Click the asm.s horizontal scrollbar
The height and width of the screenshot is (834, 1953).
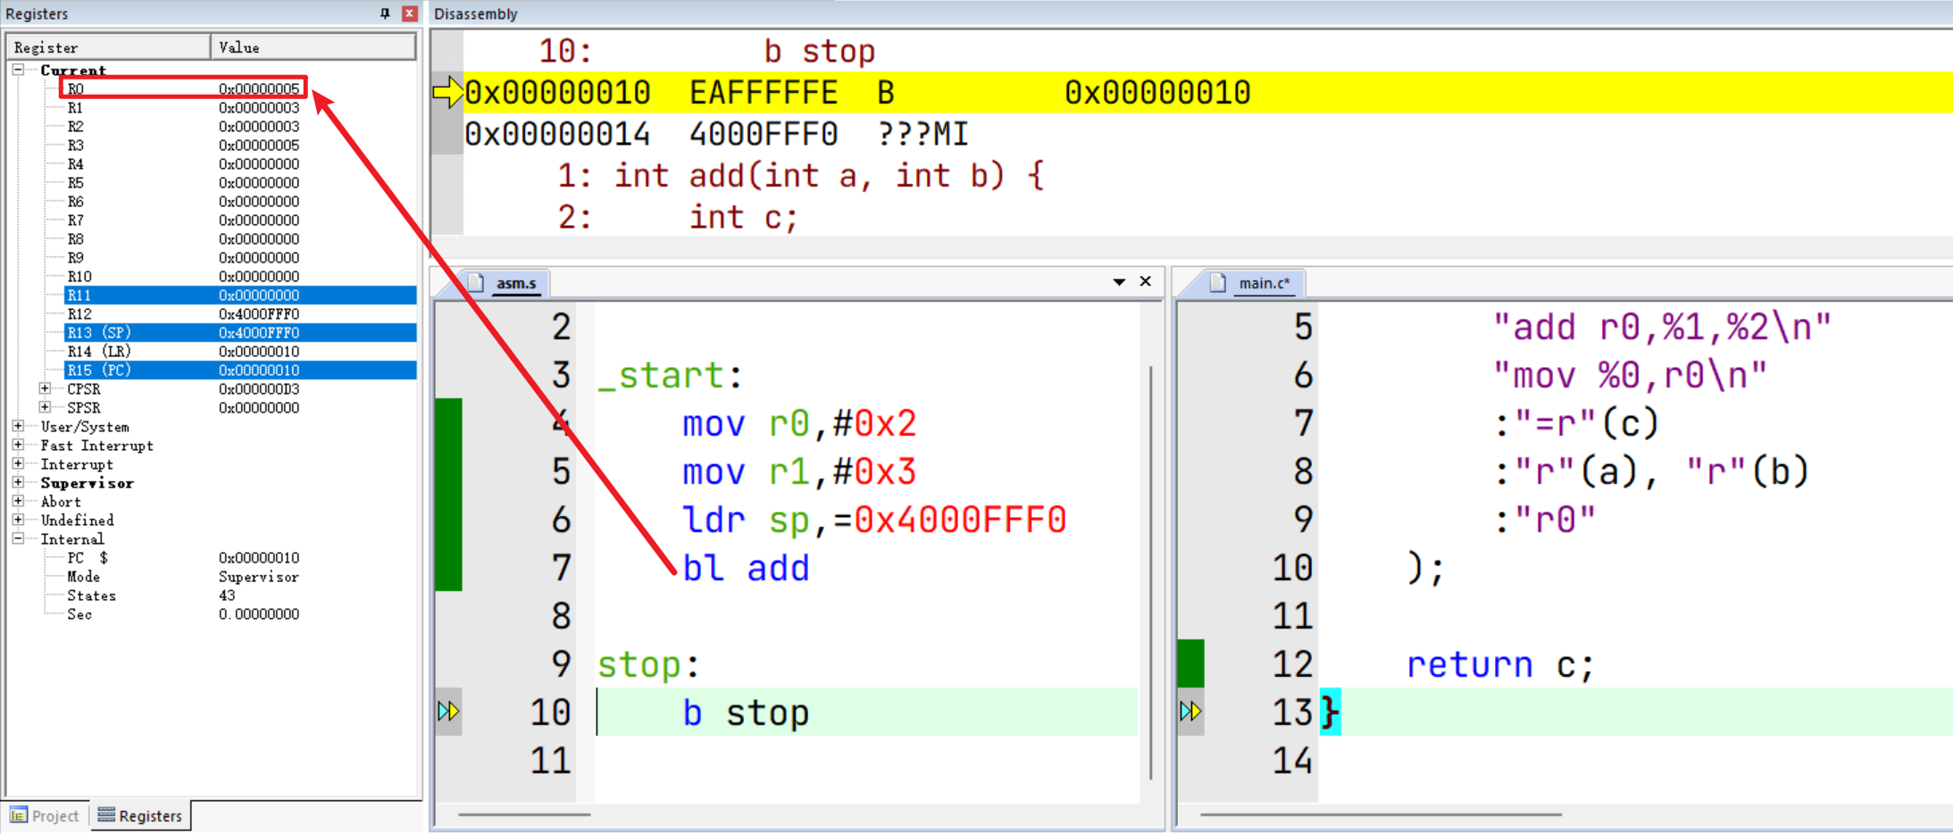[525, 814]
